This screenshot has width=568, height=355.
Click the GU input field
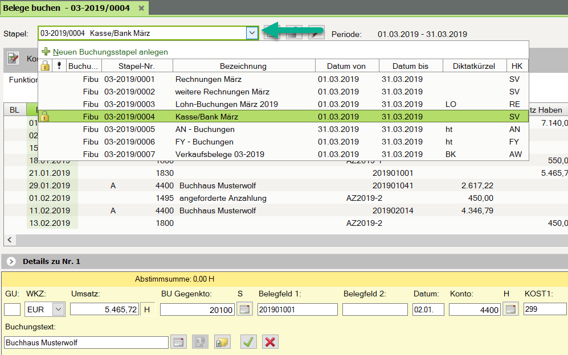[13, 309]
